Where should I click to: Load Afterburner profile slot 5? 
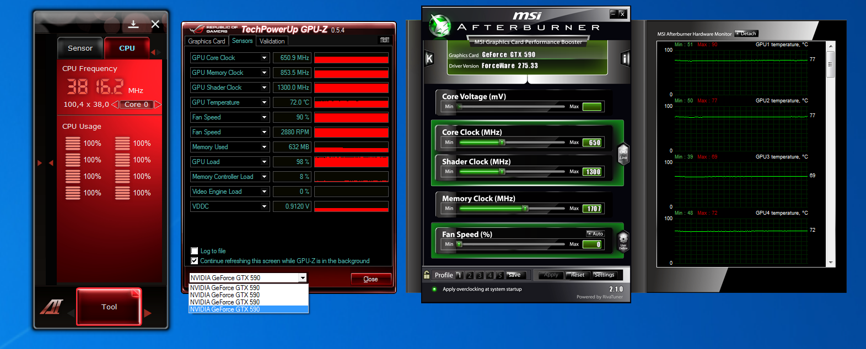click(499, 275)
